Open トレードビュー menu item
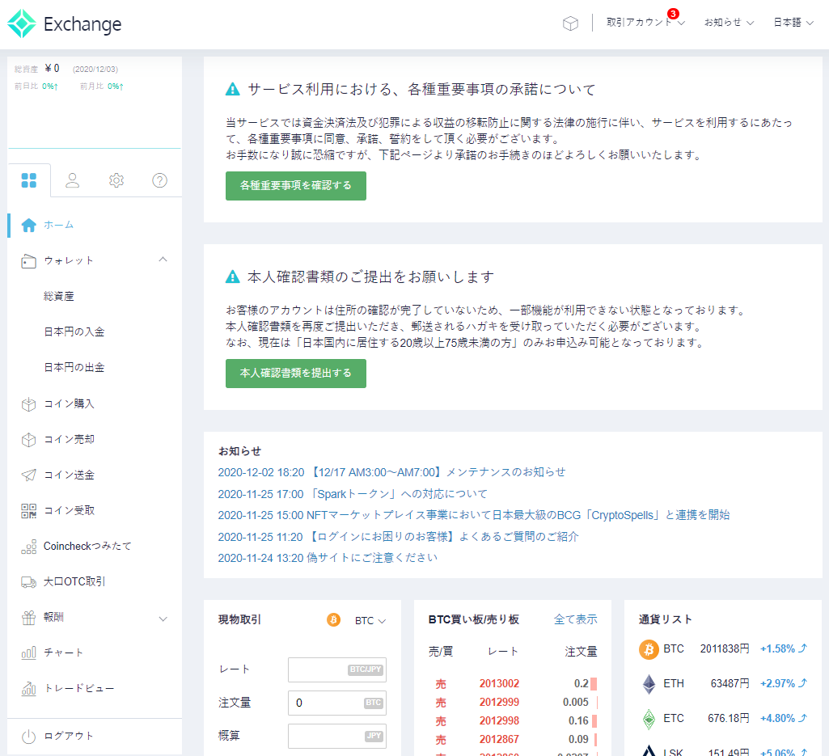Image resolution: width=829 pixels, height=756 pixels. (78, 688)
